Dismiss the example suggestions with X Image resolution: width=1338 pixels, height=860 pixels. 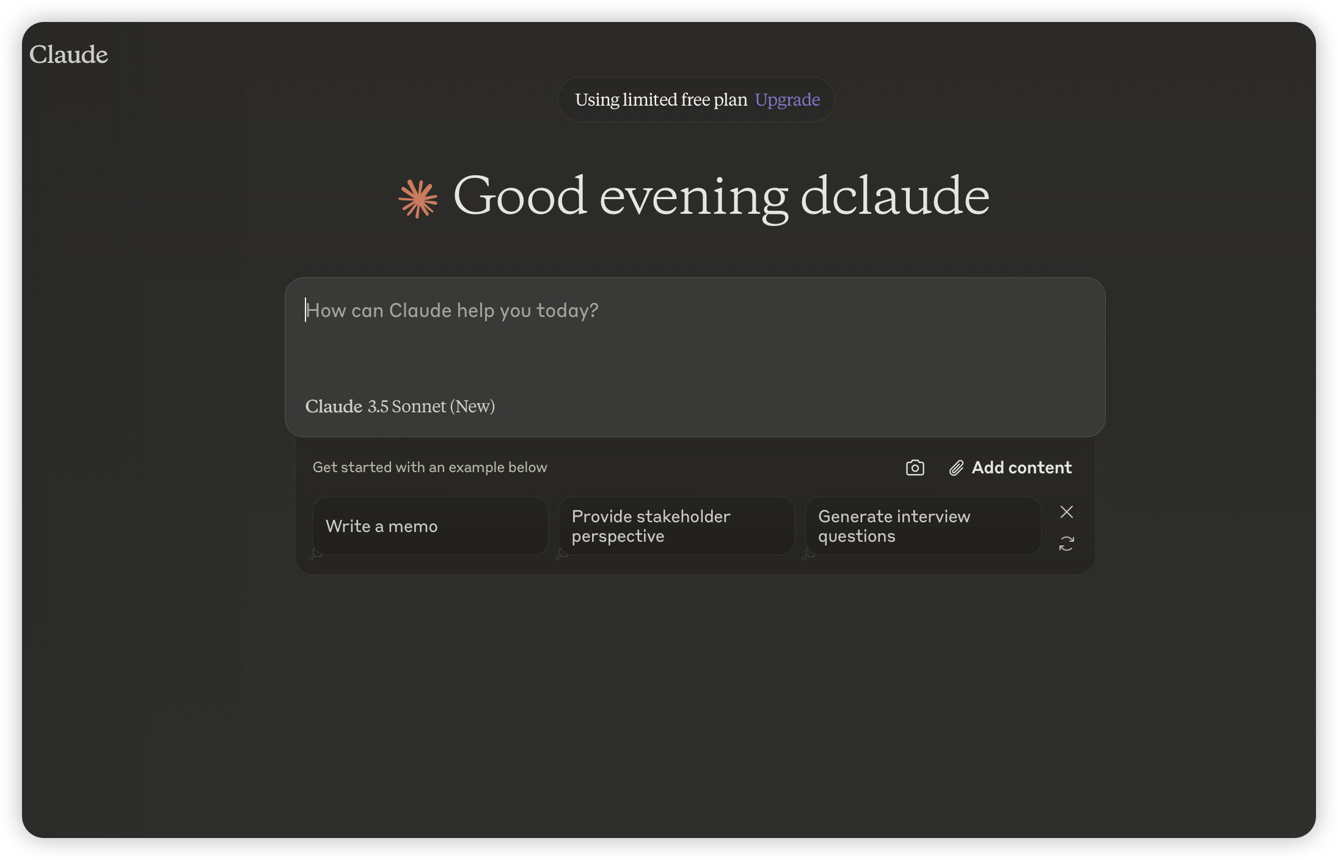1066,512
